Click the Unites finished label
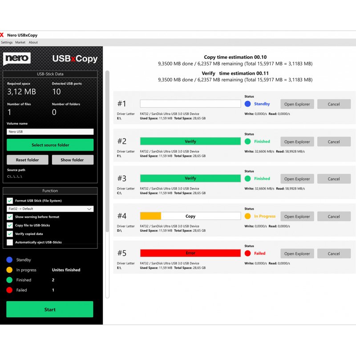 (66, 270)
